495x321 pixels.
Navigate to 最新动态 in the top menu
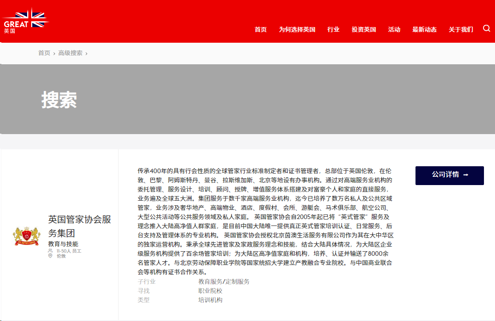(424, 29)
